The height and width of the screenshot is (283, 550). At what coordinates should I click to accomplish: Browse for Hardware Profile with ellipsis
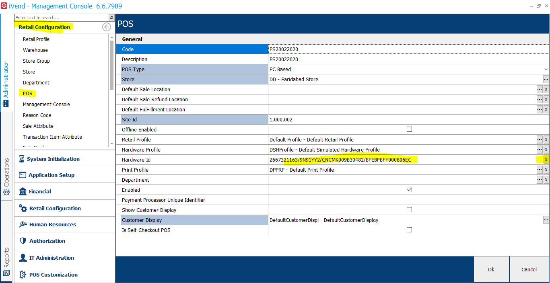pyautogui.click(x=540, y=150)
